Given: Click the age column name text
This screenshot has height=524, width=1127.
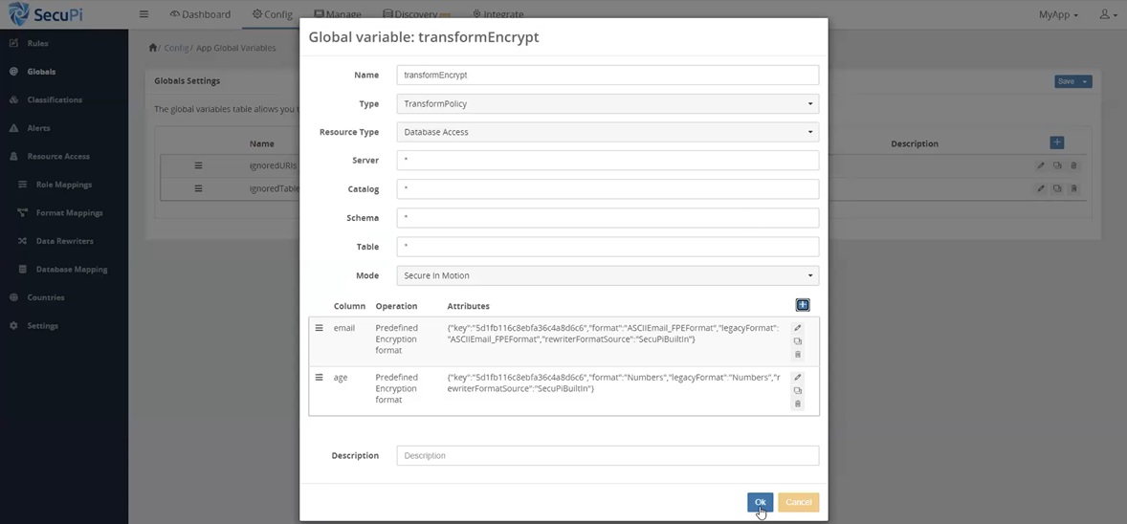Looking at the screenshot, I should coord(340,378).
